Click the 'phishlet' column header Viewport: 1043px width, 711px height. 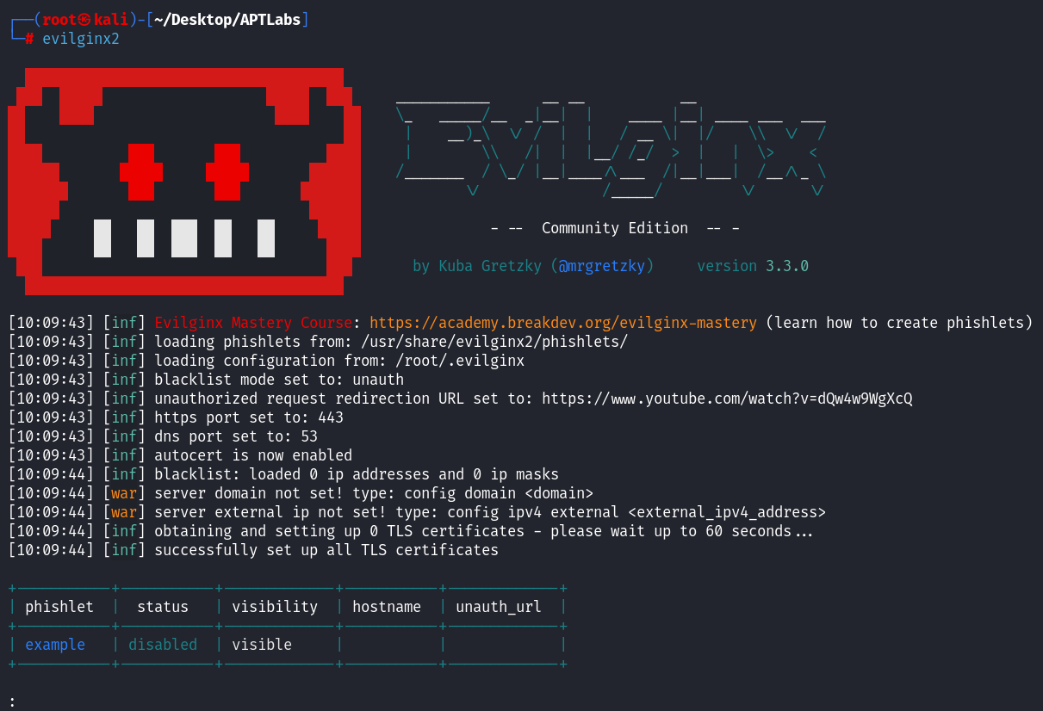pos(59,607)
